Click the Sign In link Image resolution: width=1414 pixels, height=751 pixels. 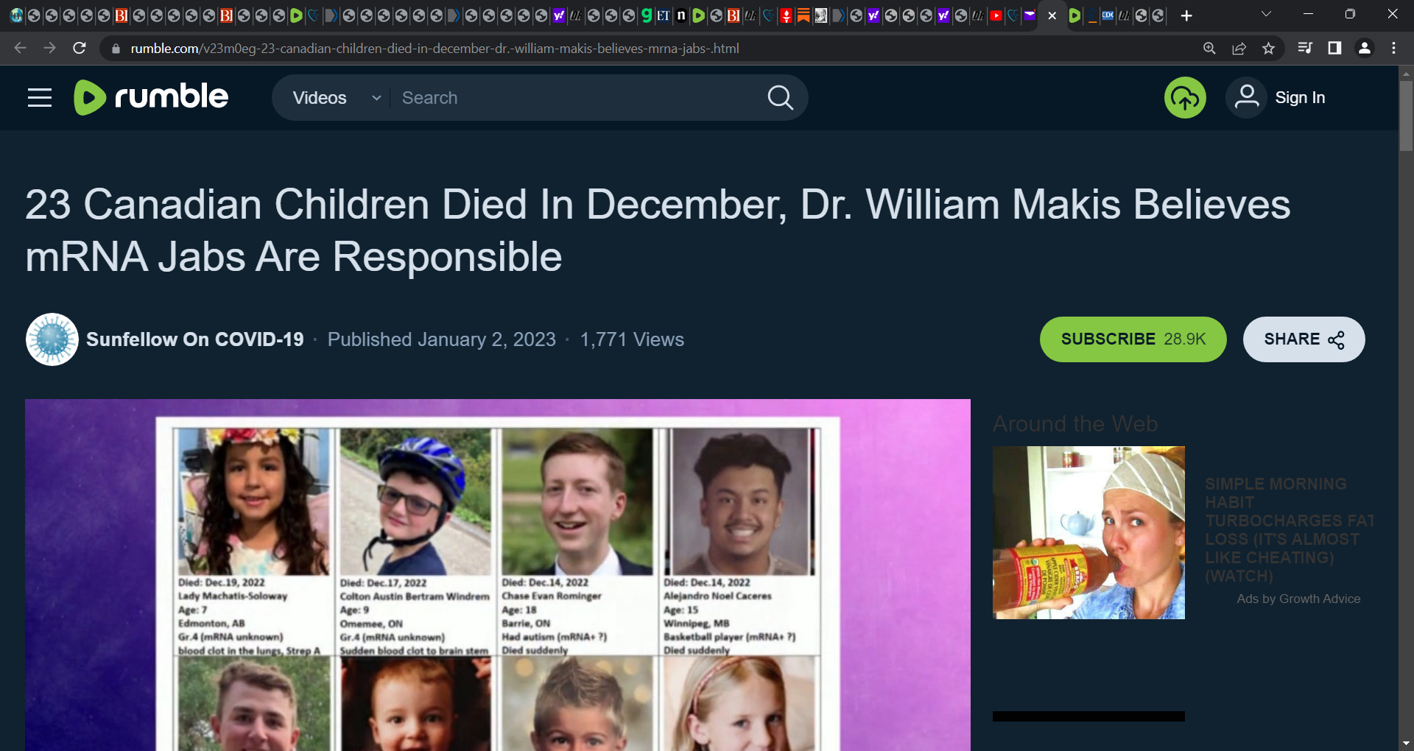(1300, 98)
